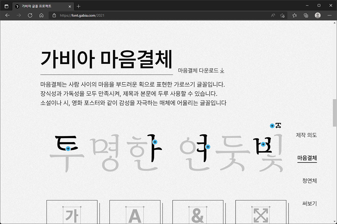
Task: Toggle the vertical tabs icon
Action: click(6, 6)
